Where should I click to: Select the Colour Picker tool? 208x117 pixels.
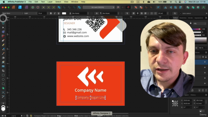pos(3,97)
